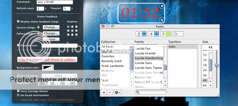Click size list scroll up arrow
Viewport: 238px width, 106px height.
click(210, 81)
